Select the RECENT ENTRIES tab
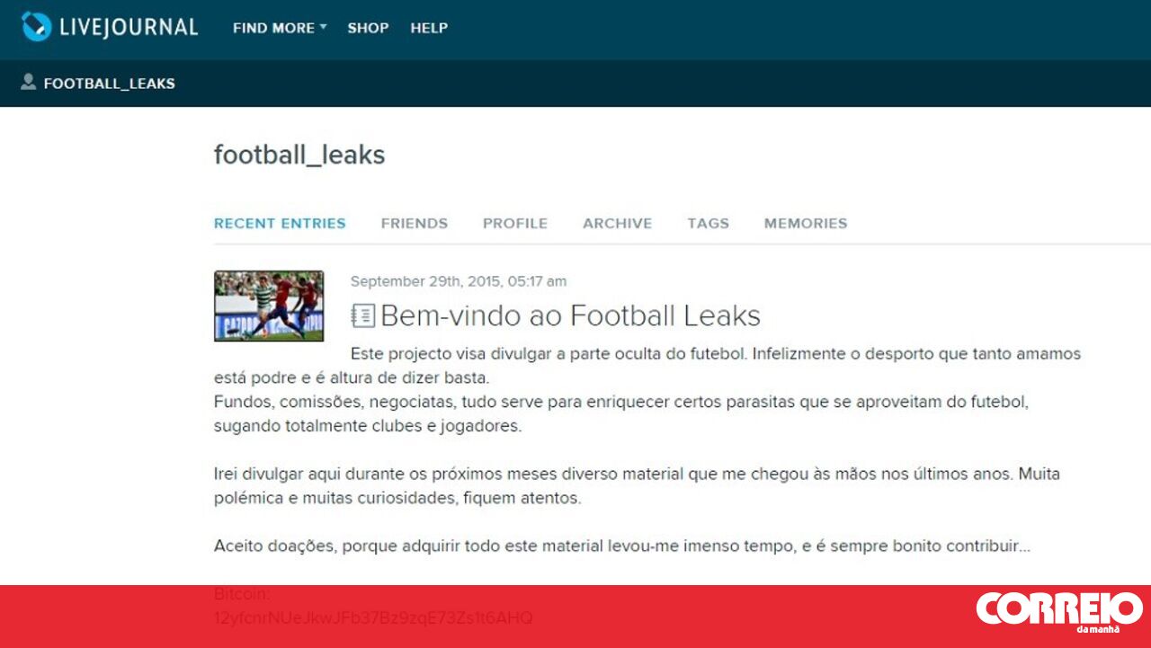This screenshot has height=648, width=1151. coord(280,223)
